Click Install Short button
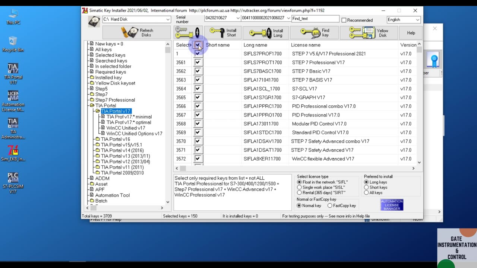The image size is (477, 268). [223, 33]
